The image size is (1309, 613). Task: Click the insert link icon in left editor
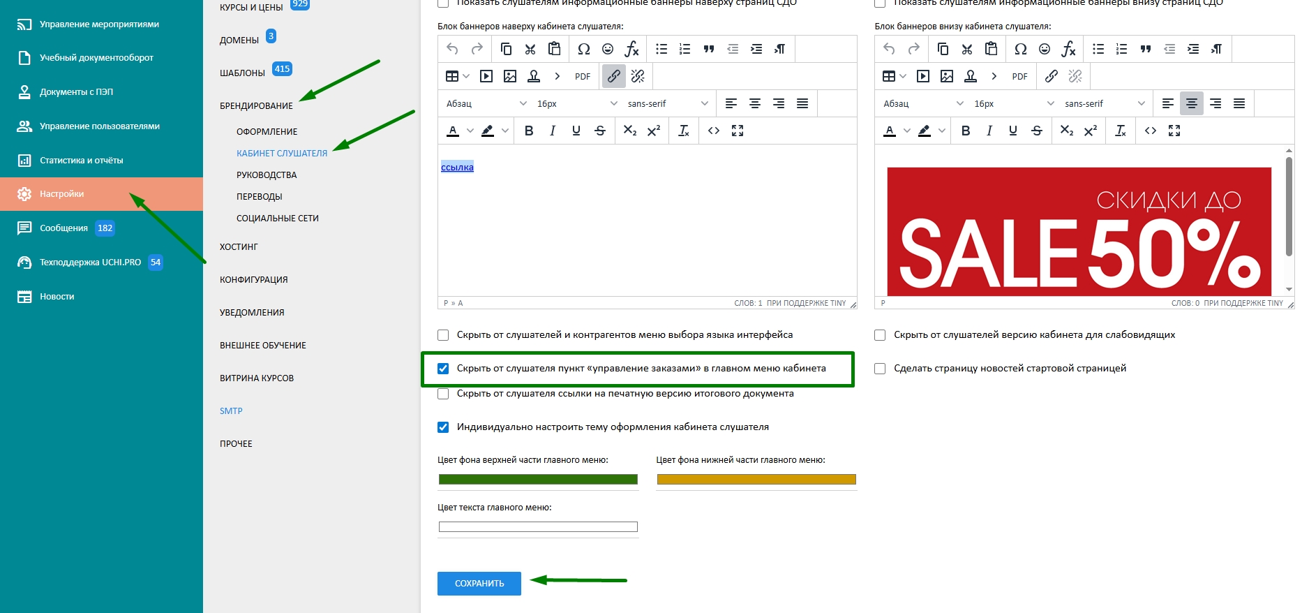click(x=613, y=76)
